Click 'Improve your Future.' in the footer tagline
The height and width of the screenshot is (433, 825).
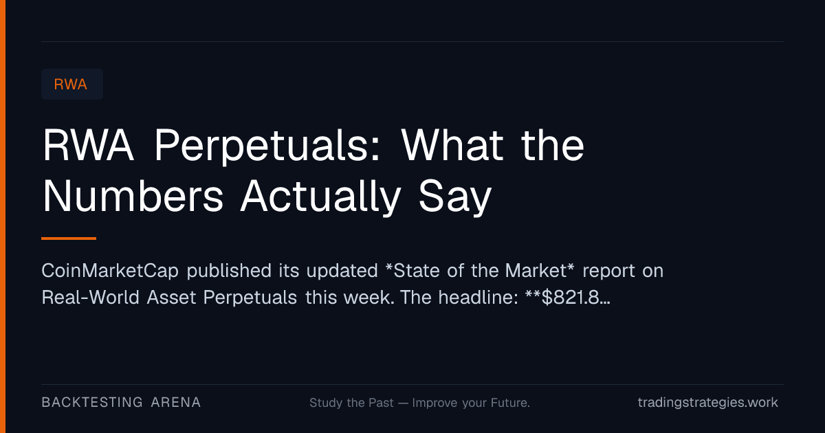point(471,403)
